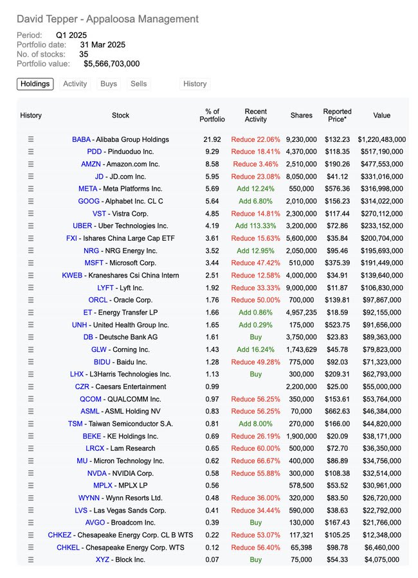
Task: Click the 'Reduce 66.67%' activity cell
Action: click(255, 460)
